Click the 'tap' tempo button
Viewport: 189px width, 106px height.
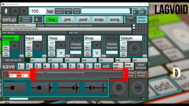(50, 11)
